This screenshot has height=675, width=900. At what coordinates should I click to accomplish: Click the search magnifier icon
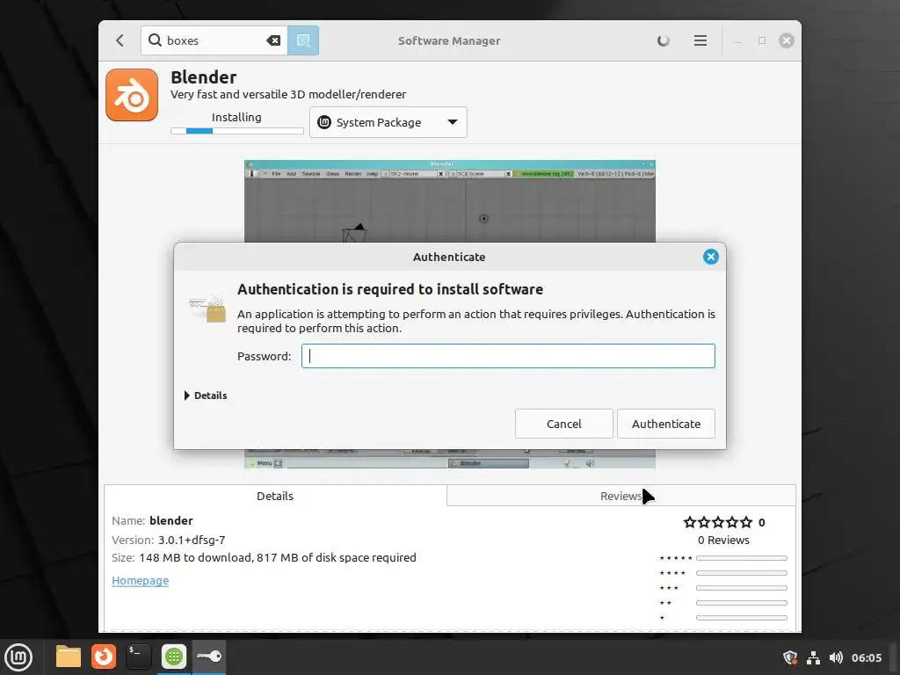tap(155, 40)
